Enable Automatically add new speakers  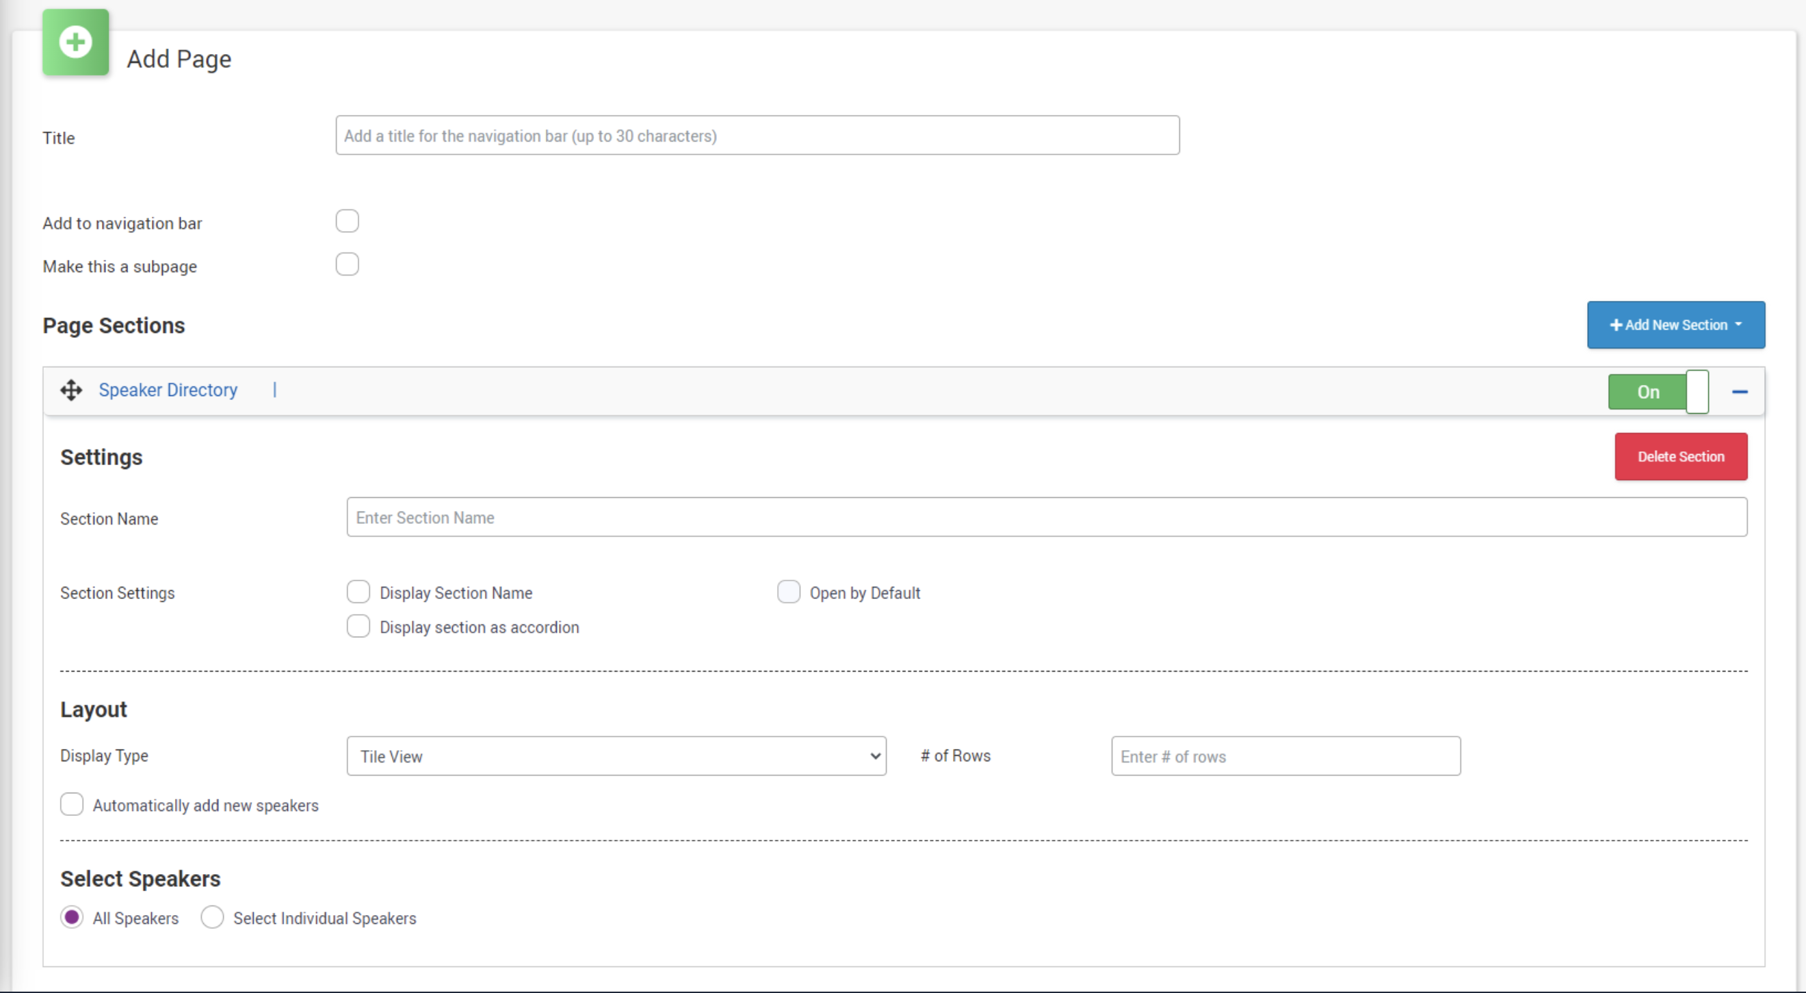72,804
